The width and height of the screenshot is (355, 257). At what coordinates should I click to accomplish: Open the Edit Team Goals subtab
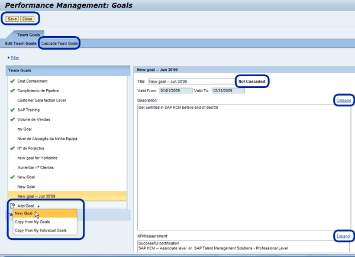click(x=21, y=44)
